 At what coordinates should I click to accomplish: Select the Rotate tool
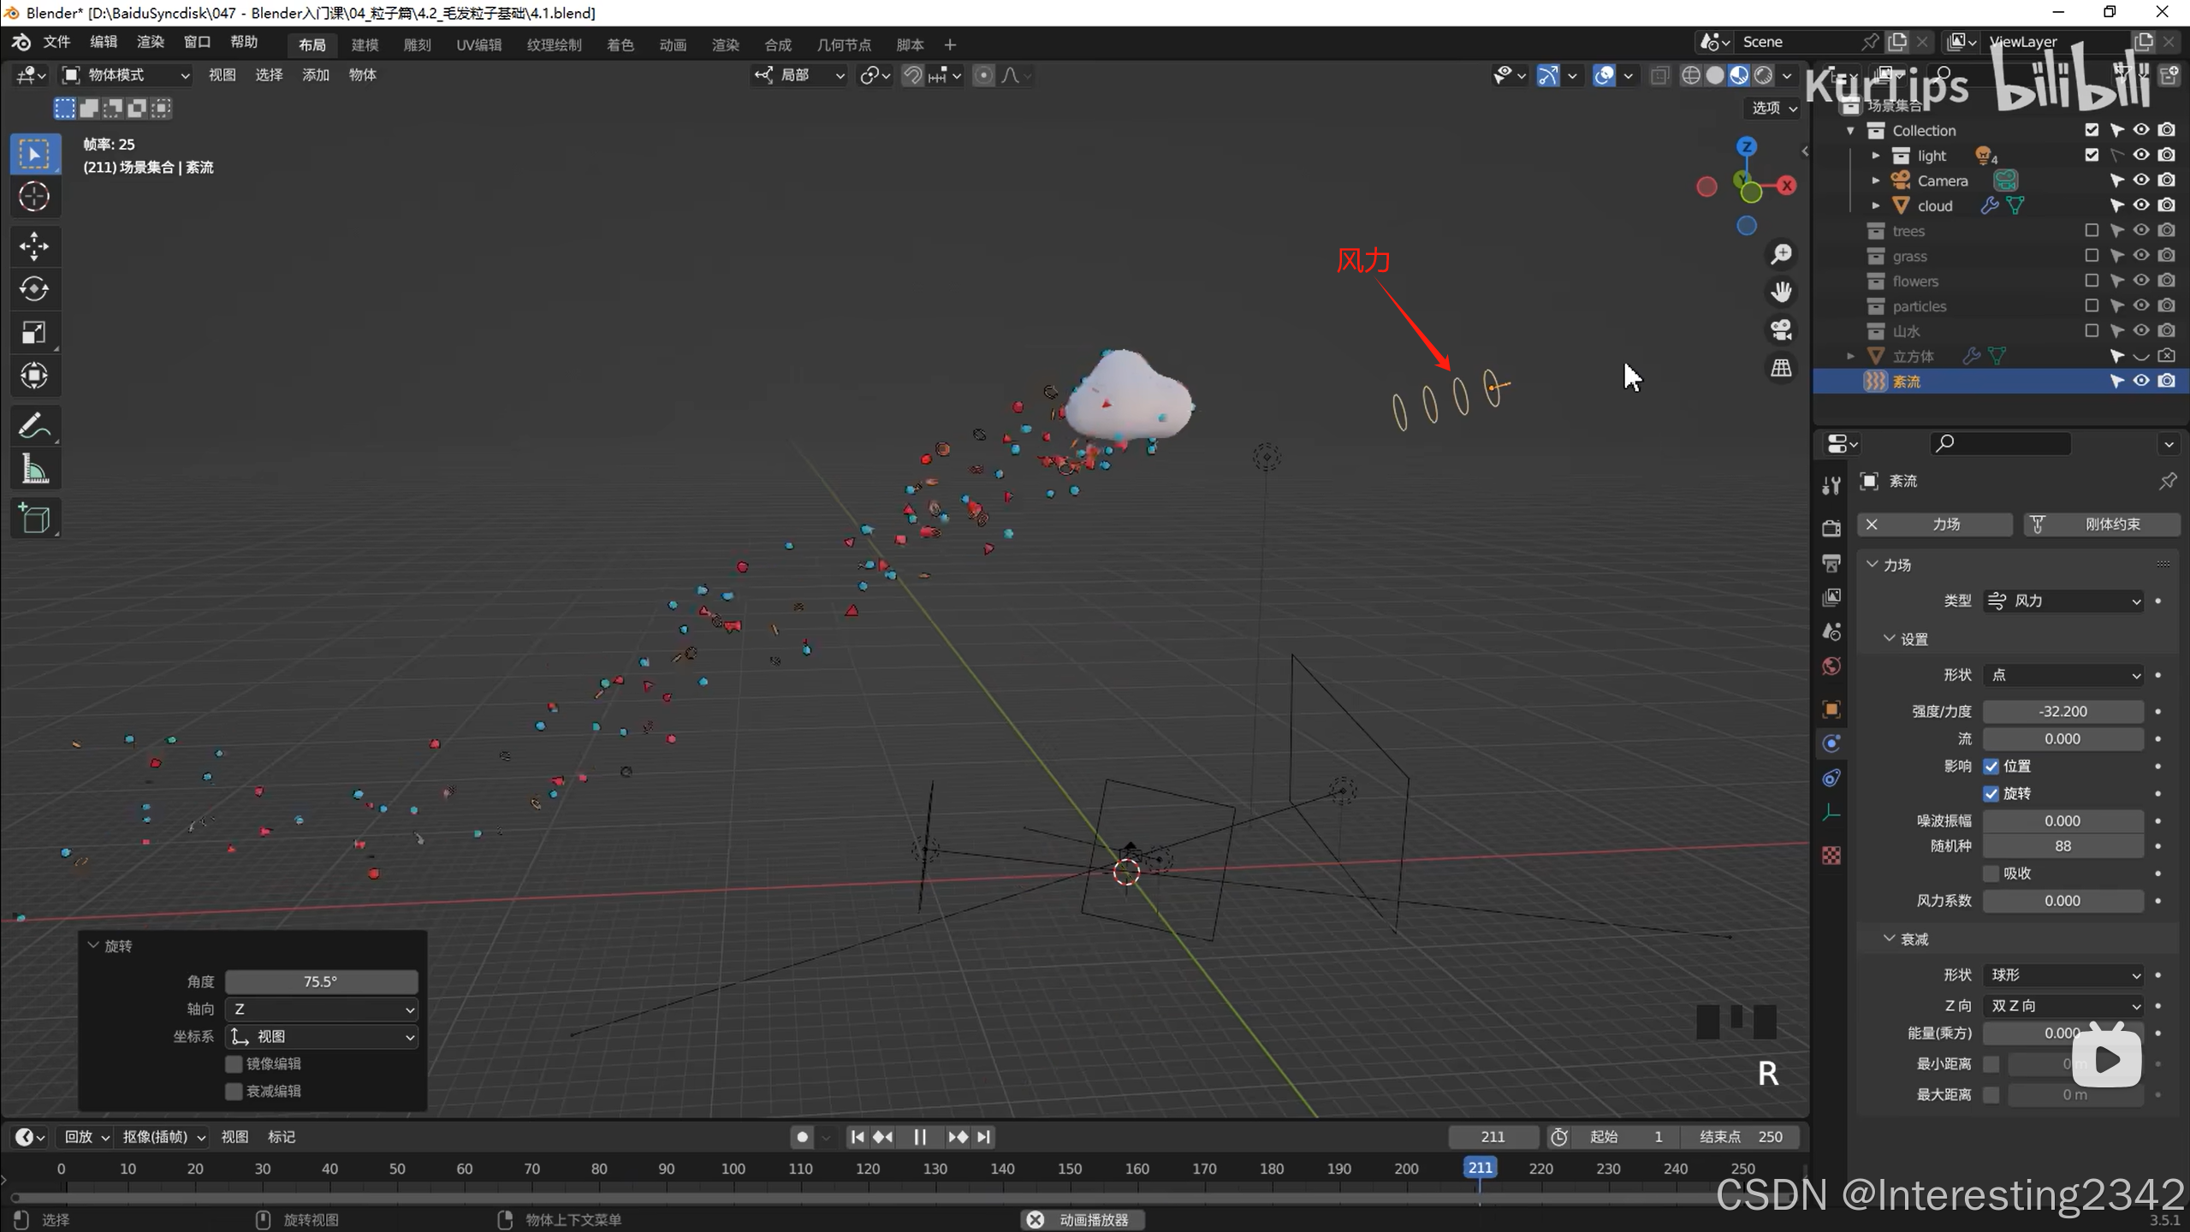coord(34,289)
